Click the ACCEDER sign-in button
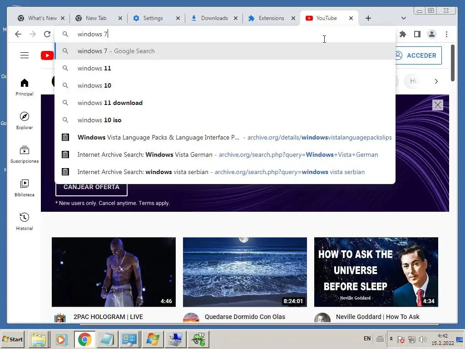Screen dimensions: 465x349 (x=418, y=55)
